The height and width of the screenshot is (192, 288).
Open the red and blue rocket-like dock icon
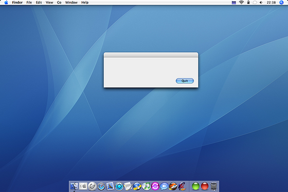[182, 186]
